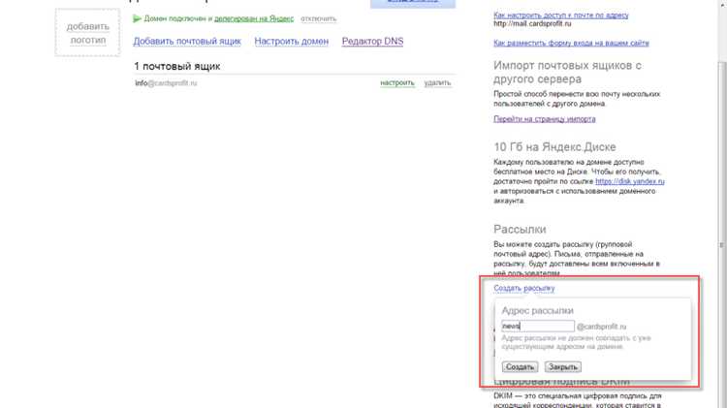
Task: Click 'настроить' for info mailbox
Action: coord(396,83)
